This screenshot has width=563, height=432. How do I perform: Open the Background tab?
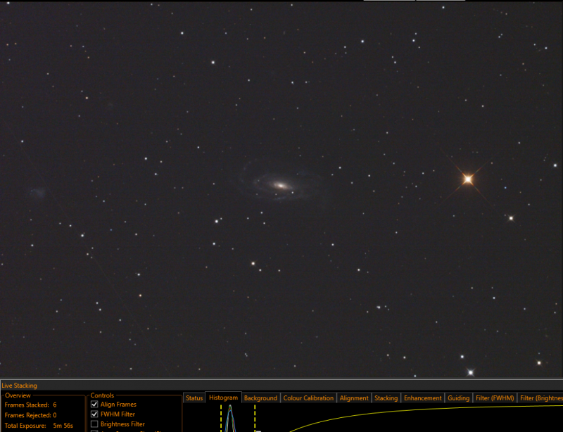260,398
